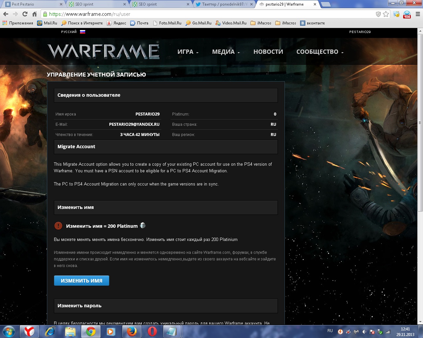Switch to Chrome taskbar icon
The image size is (423, 338).
tap(91, 331)
